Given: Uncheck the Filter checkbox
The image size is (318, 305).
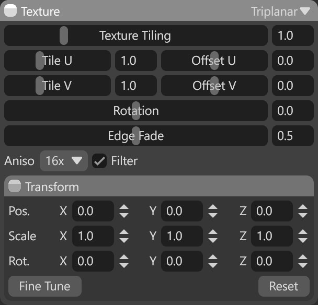Looking at the screenshot, I should point(99,161).
